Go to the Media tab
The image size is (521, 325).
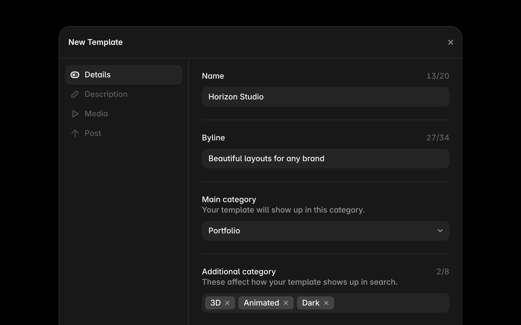point(124,114)
